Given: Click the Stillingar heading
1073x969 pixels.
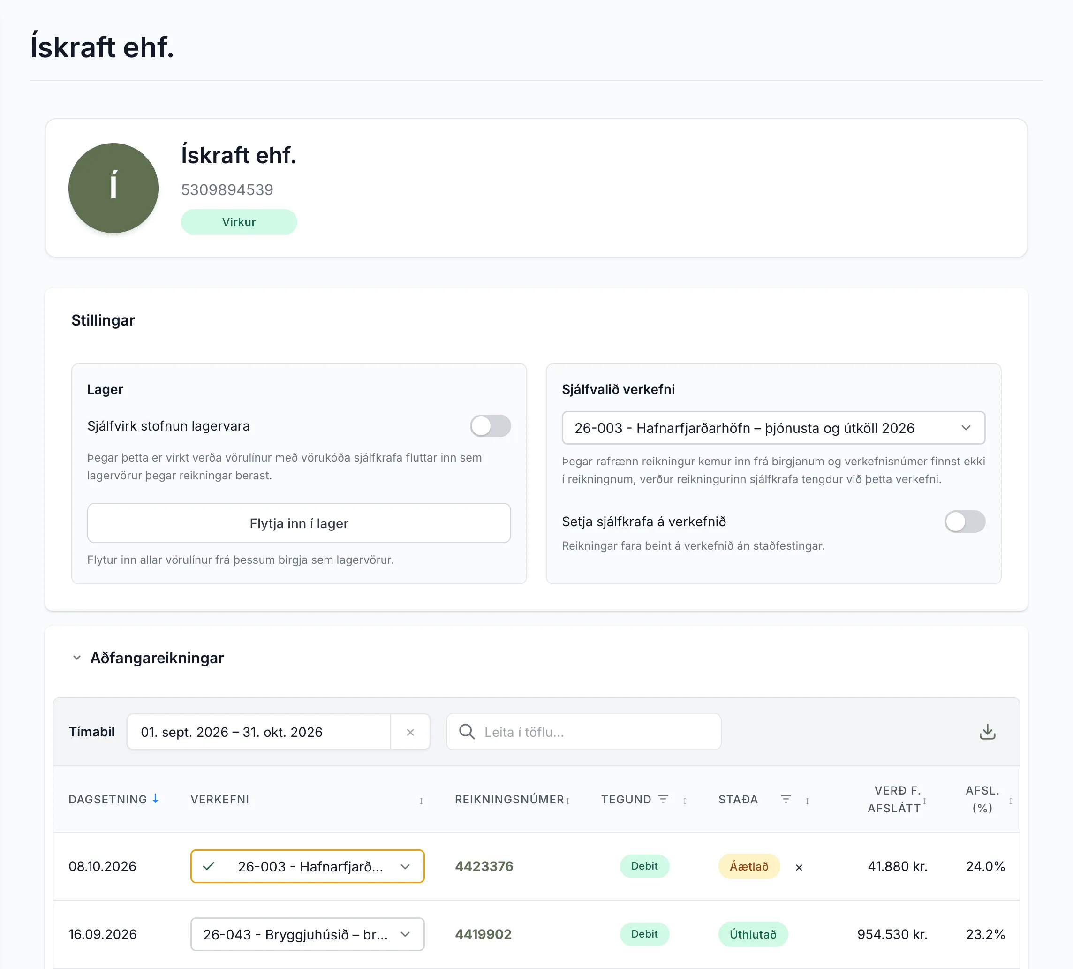Looking at the screenshot, I should 103,320.
